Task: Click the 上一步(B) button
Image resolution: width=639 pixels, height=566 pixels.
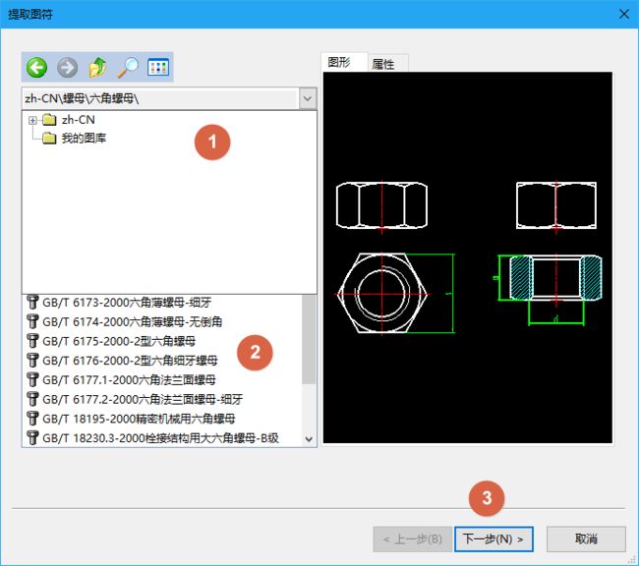Action: pyautogui.click(x=413, y=539)
